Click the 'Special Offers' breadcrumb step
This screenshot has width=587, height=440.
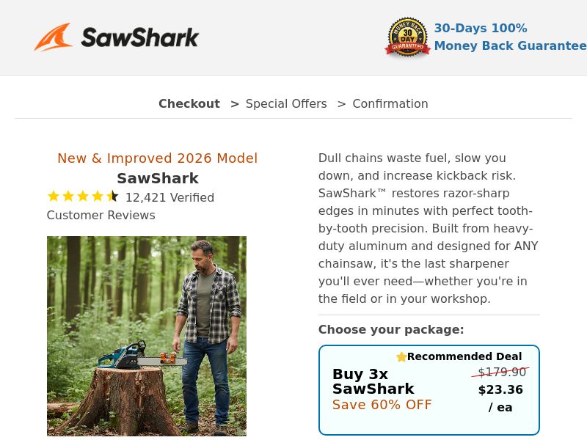tap(286, 103)
